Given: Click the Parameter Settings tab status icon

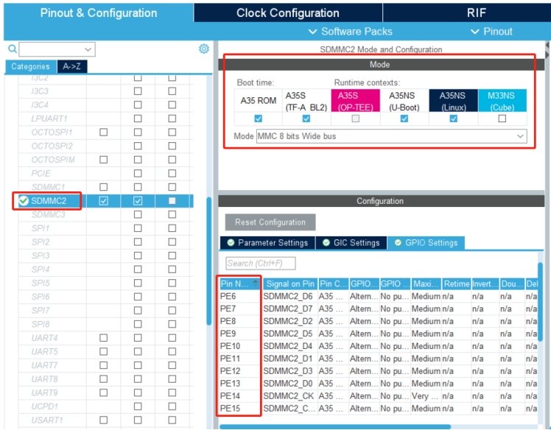Looking at the screenshot, I should point(231,243).
